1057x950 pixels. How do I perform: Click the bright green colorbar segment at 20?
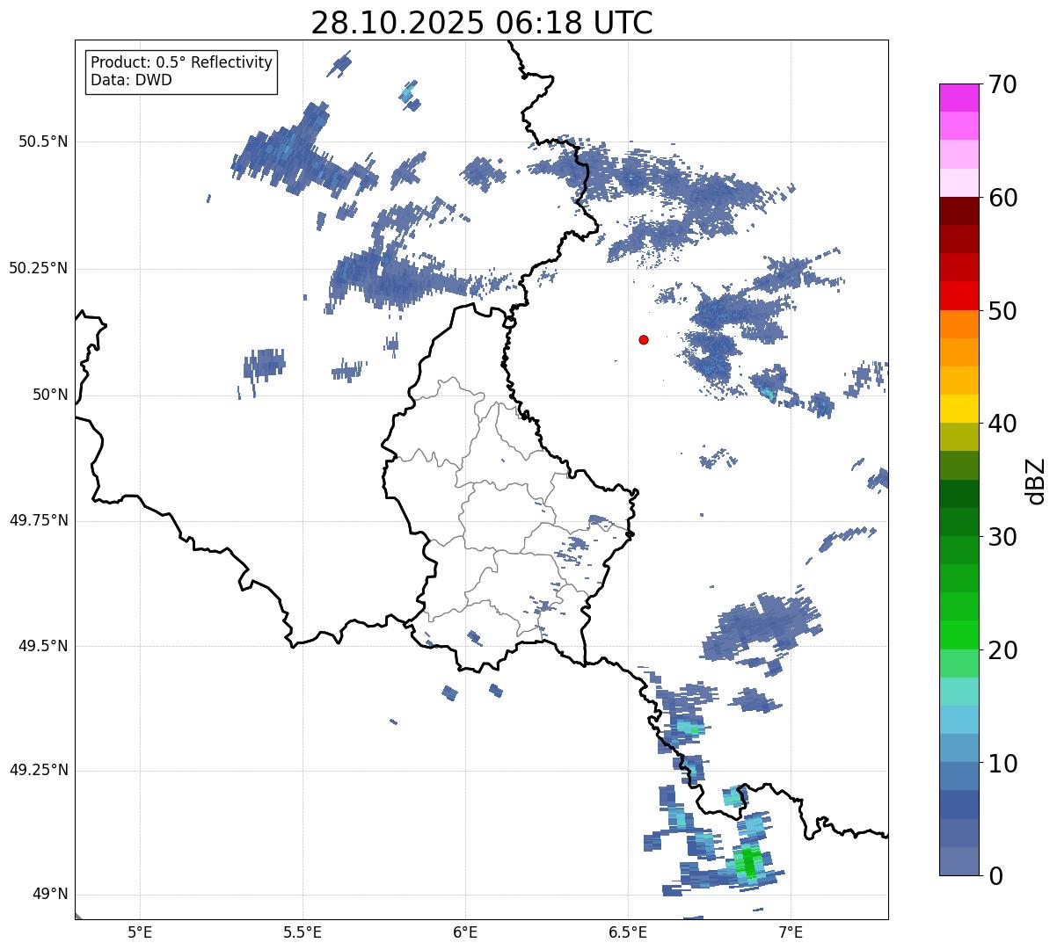(x=959, y=635)
